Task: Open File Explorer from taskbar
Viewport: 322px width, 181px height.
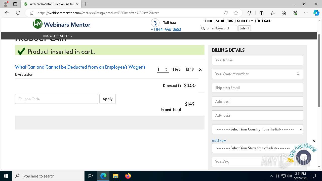Action: (x=116, y=176)
